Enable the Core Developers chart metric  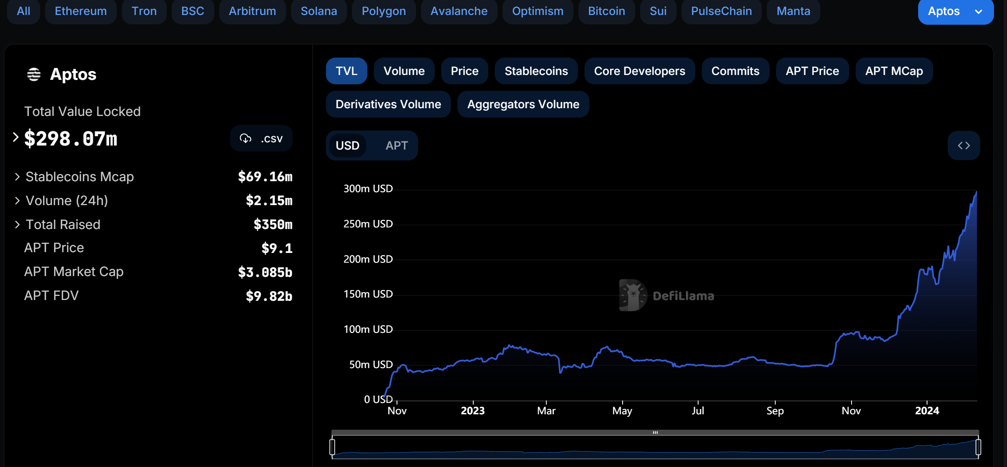[x=639, y=71]
